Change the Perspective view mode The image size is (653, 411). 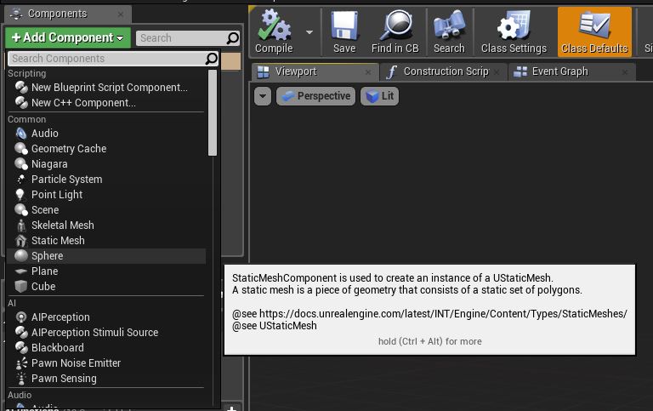(x=316, y=96)
